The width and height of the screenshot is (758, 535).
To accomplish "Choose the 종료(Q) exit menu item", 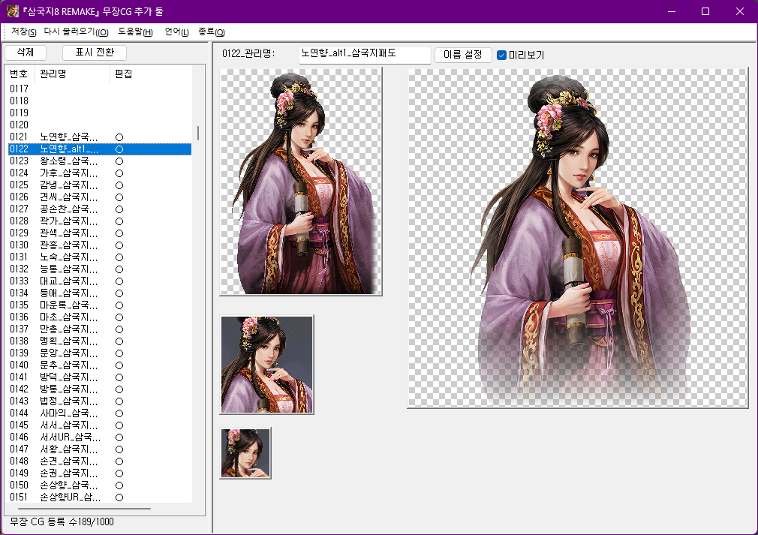I will 211,32.
